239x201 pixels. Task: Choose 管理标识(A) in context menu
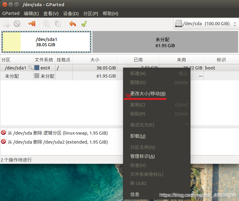157,156
